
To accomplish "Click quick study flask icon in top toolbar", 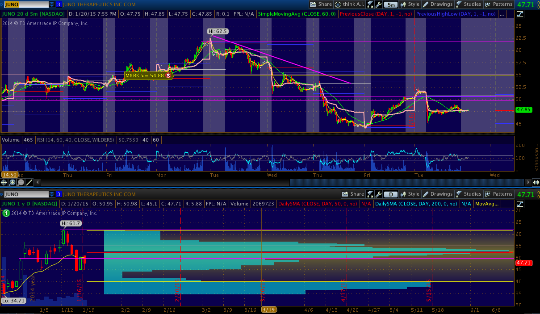I will (370, 4).
